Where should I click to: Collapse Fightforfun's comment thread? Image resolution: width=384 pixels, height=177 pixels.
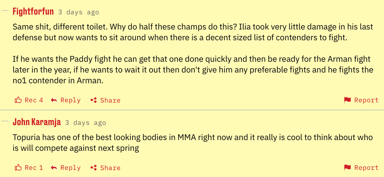(5, 11)
